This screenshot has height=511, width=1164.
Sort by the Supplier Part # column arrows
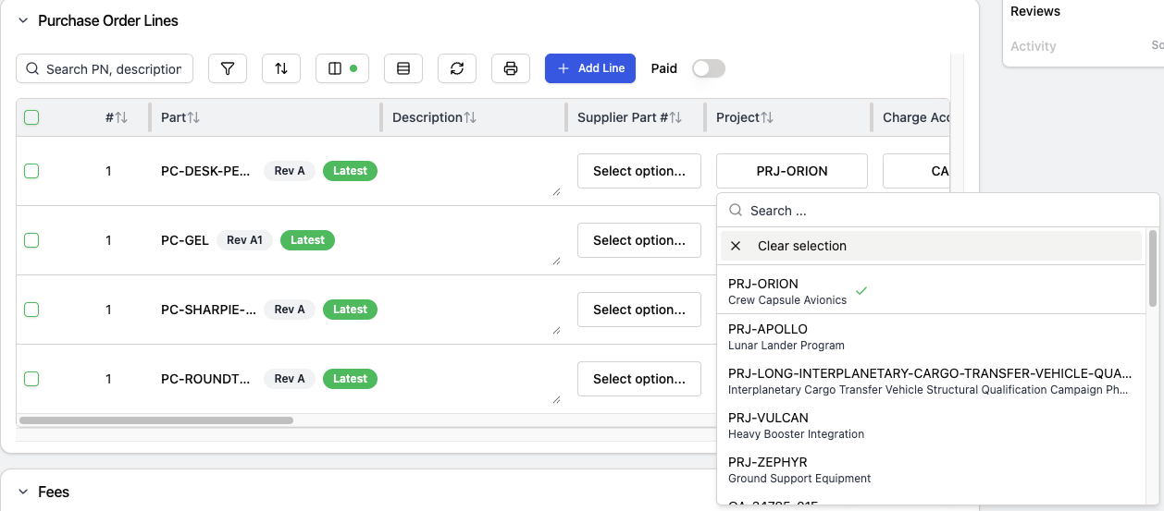click(675, 117)
